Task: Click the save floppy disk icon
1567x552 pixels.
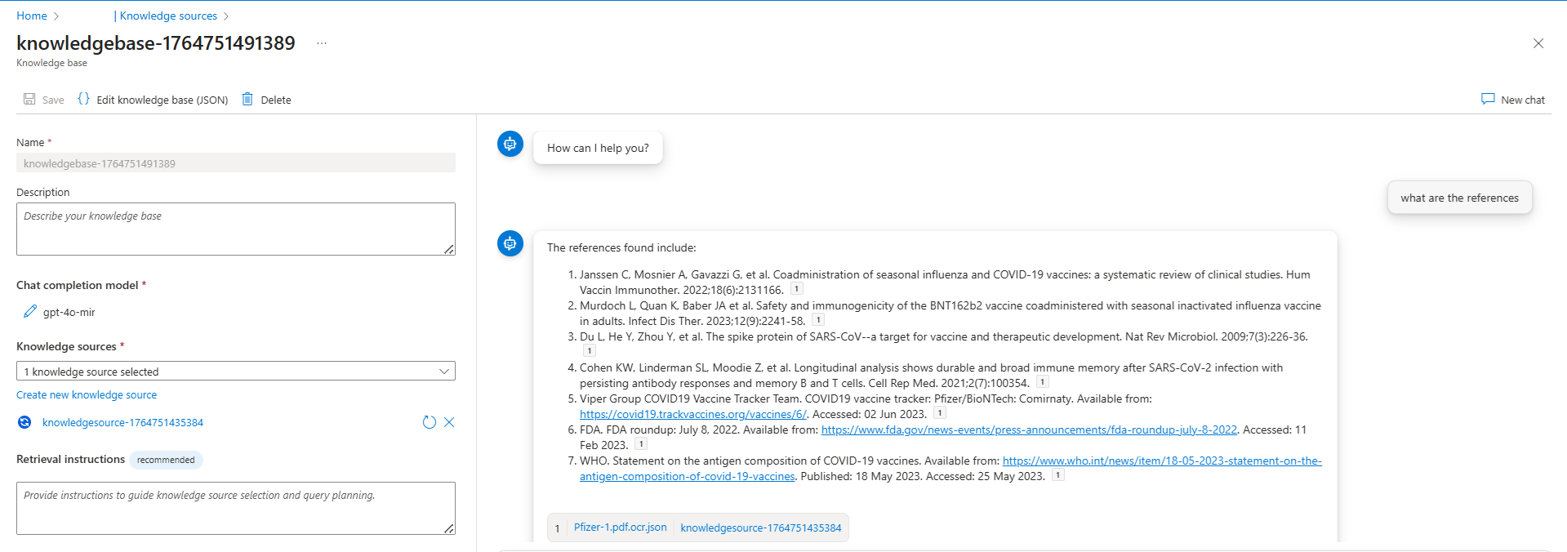Action: pos(29,99)
